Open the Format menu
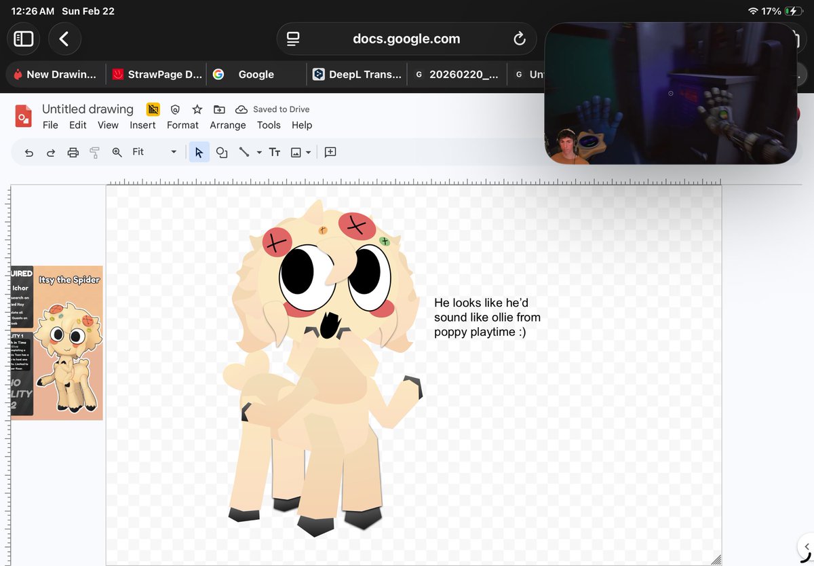The width and height of the screenshot is (814, 566). click(x=182, y=125)
